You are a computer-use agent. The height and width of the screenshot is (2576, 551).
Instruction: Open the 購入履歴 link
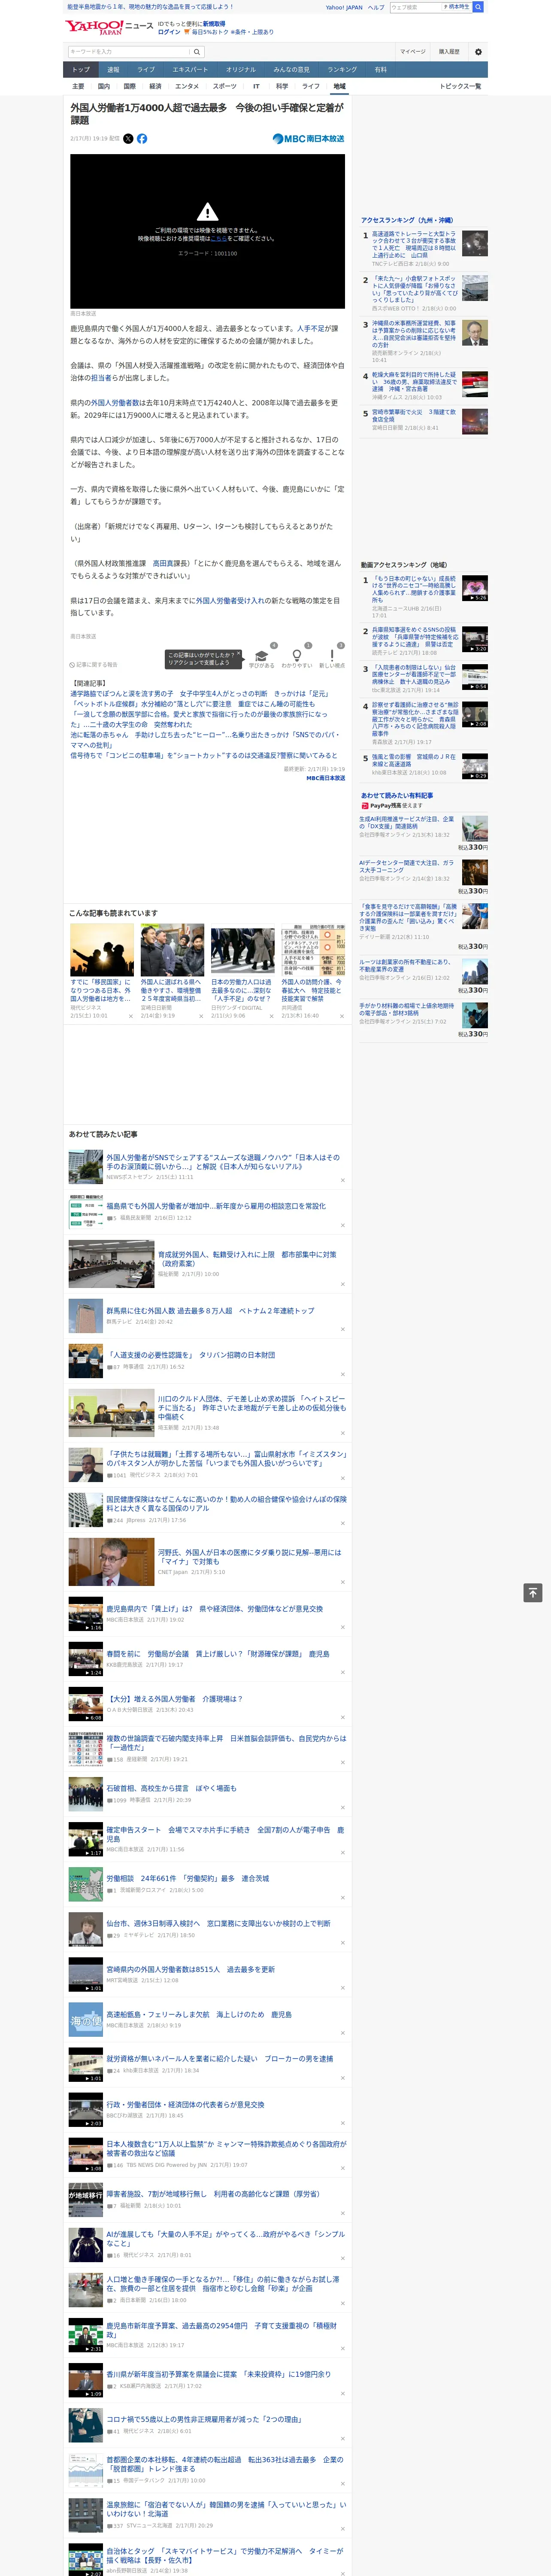pyautogui.click(x=449, y=52)
